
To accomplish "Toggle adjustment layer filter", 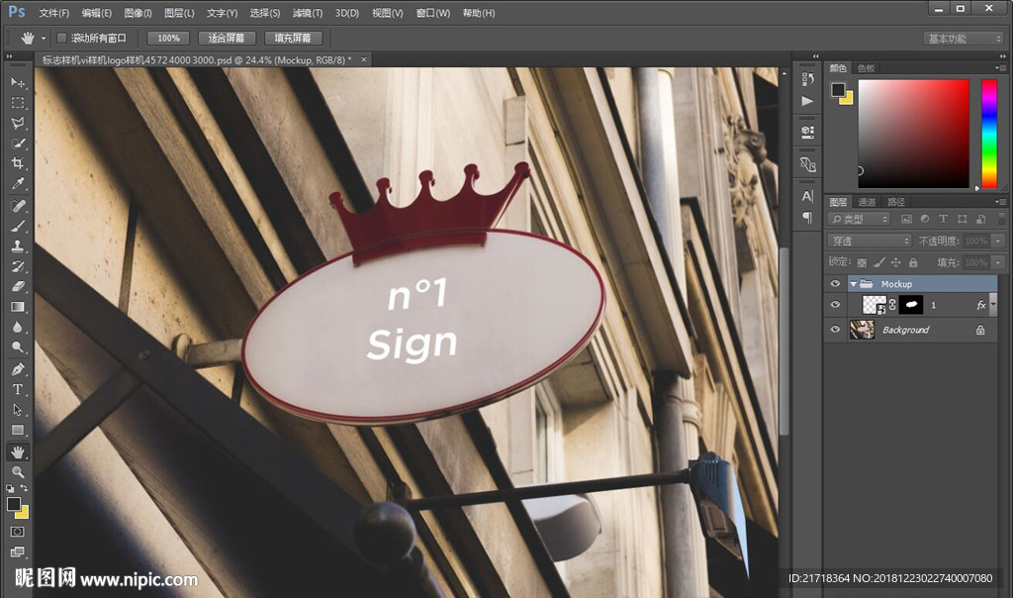I will click(925, 219).
